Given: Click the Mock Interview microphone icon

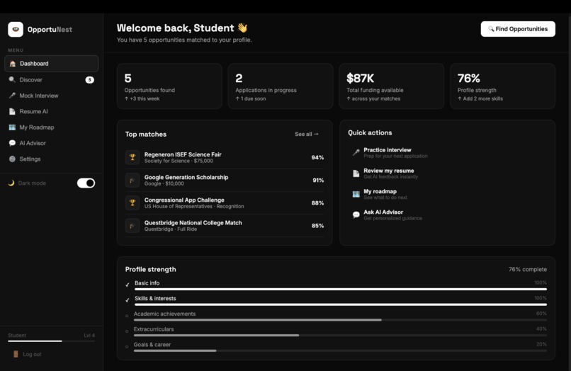Looking at the screenshot, I should 12,96.
